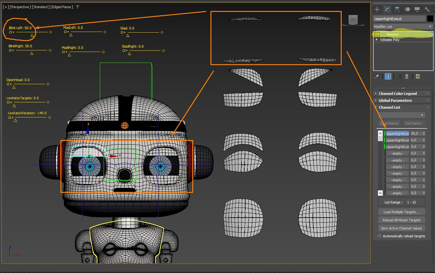Expand the Editable Poly stack entry
Viewport: 435px width, 273px height.
click(377, 40)
